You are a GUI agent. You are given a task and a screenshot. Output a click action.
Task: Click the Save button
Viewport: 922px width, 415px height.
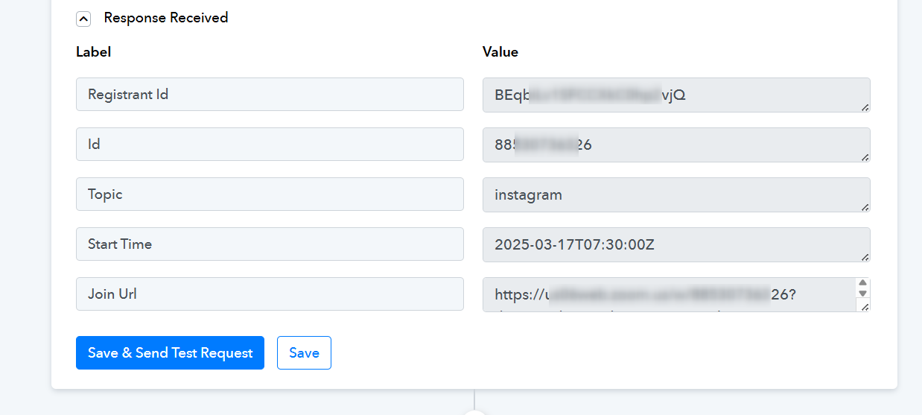click(x=304, y=352)
